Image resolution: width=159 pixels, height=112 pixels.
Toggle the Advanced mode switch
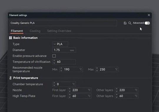tap(147, 23)
